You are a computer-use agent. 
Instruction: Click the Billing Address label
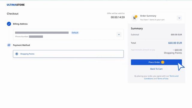click(20, 24)
